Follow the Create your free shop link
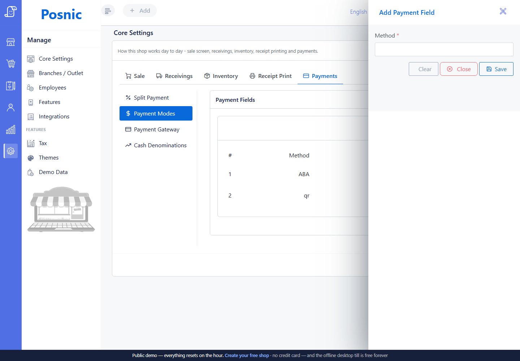The image size is (520, 361). 247,355
